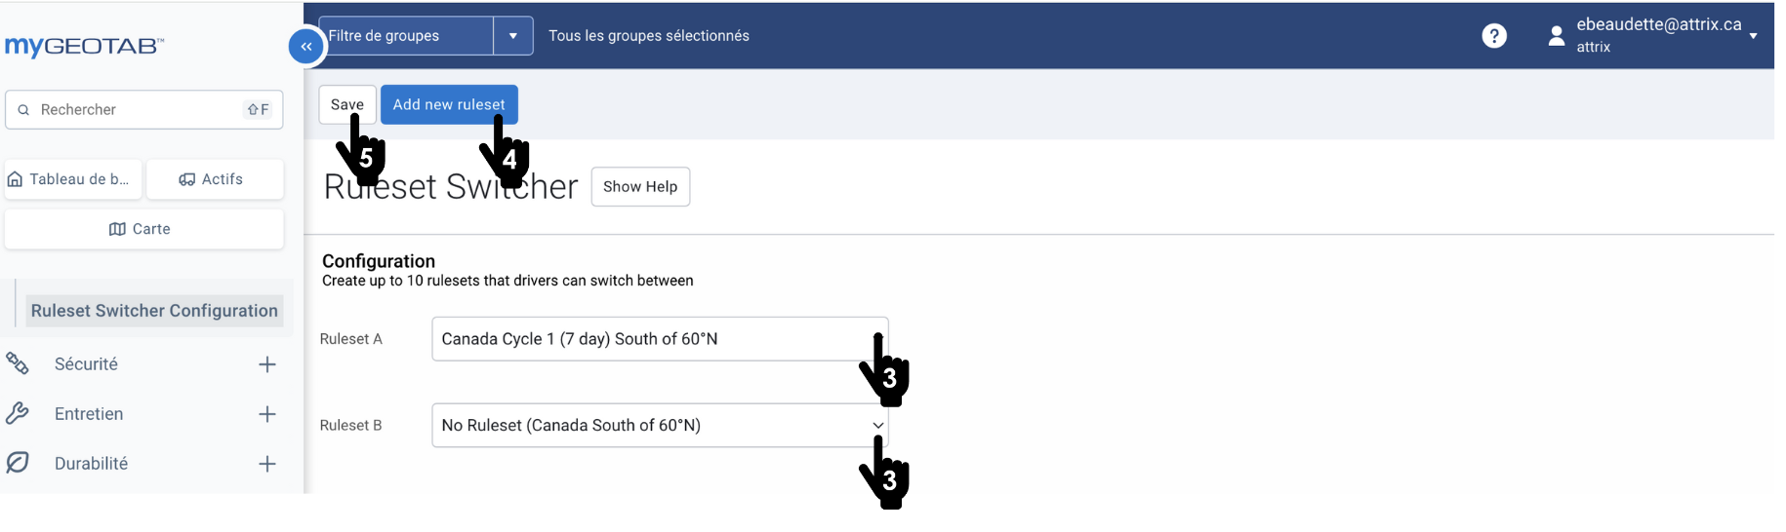Open the Tableau de bord tab
This screenshot has width=1786, height=532.
tap(73, 179)
